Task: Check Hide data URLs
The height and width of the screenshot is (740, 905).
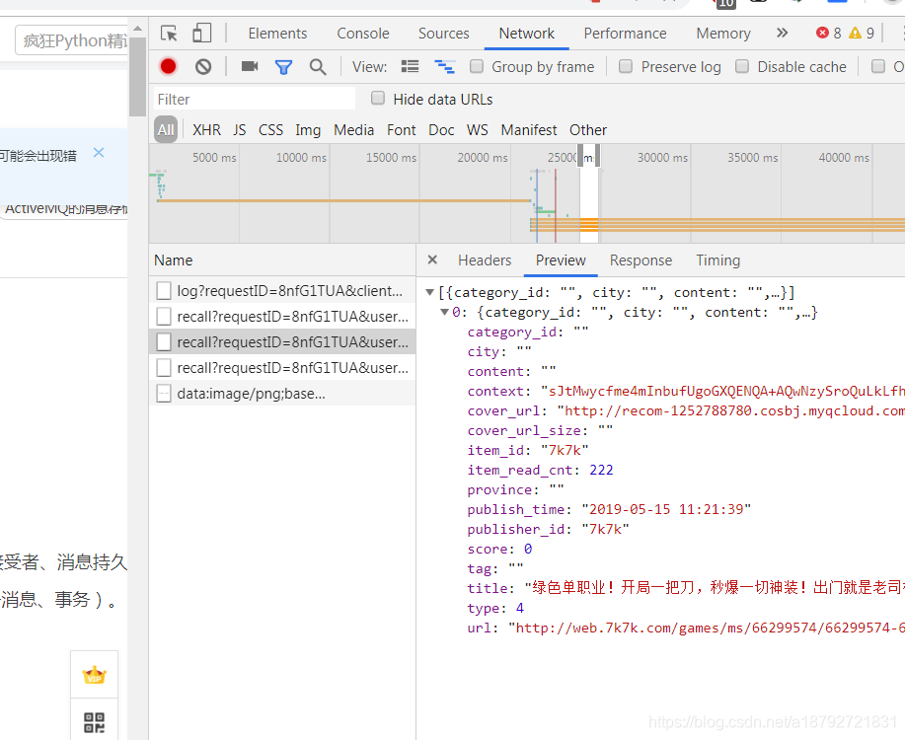Action: pyautogui.click(x=378, y=98)
